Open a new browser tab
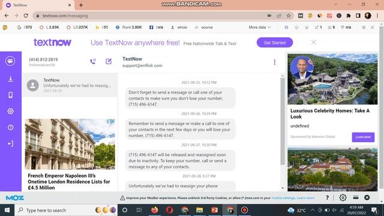This screenshot has height=216, width=384. 81,5
